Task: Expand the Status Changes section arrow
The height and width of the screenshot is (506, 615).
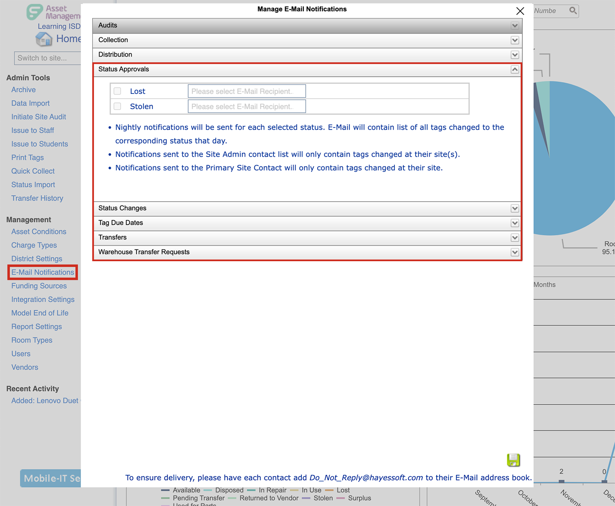Action: 515,208
